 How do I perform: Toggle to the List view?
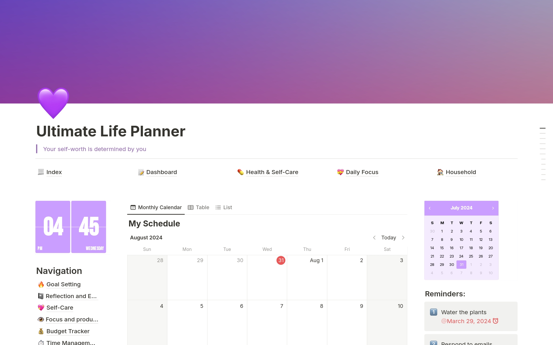pyautogui.click(x=225, y=207)
